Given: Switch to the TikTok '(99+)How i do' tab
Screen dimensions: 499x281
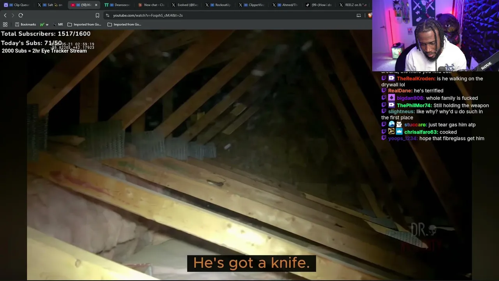Looking at the screenshot, I should pos(319,5).
